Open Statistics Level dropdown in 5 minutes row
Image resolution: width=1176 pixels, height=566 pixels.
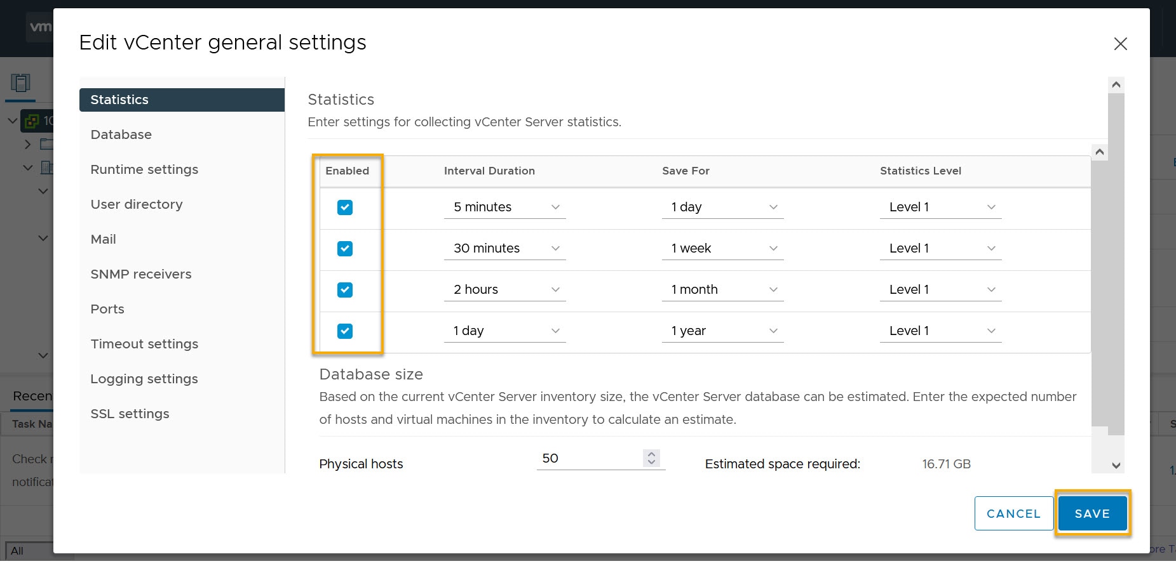click(940, 207)
